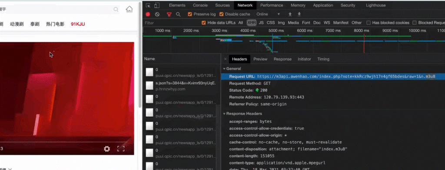Viewport: 445px width, 170px height.
Task: Switch to the Console tab
Action: click(x=200, y=5)
